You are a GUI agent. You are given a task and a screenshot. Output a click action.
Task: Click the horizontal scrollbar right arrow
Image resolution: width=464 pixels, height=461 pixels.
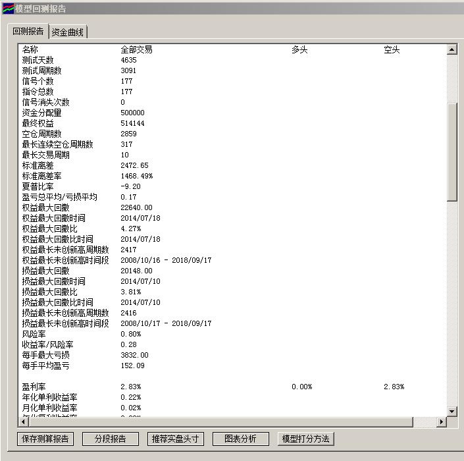coord(441,422)
